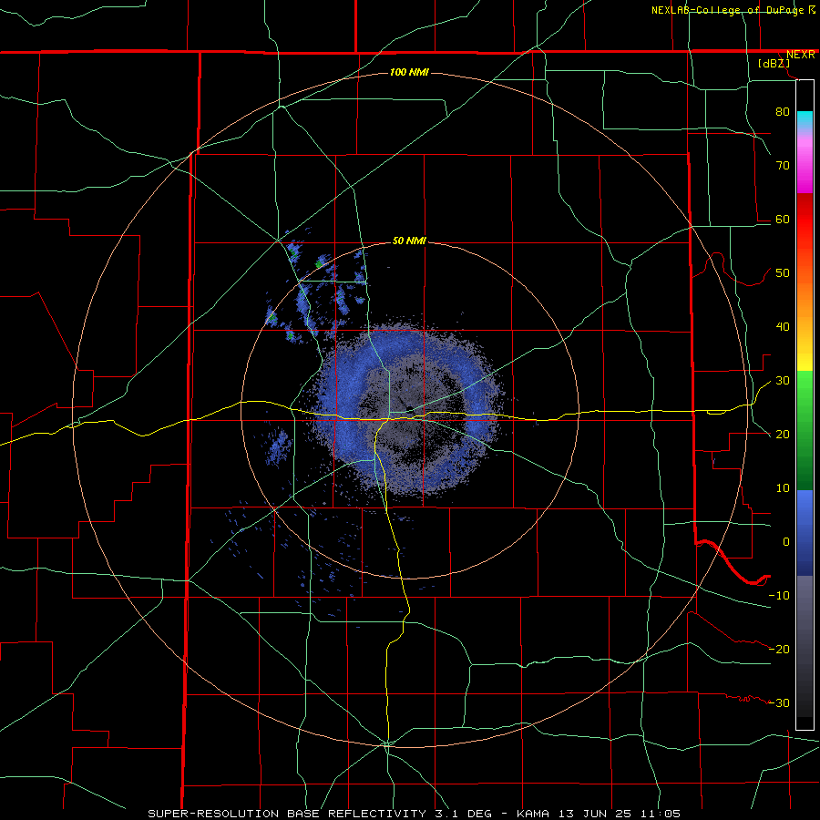Click the -30 dBZ scale value

779,702
